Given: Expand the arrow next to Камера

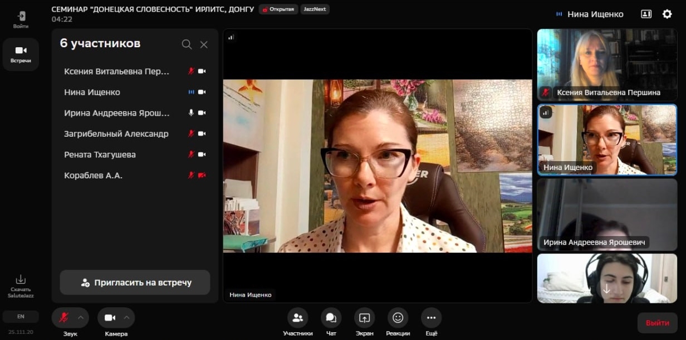Looking at the screenshot, I should pos(126,318).
